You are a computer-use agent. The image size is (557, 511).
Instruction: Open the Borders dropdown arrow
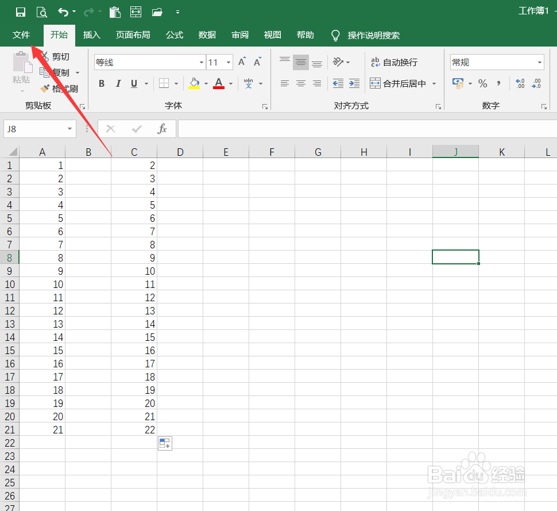coord(176,84)
